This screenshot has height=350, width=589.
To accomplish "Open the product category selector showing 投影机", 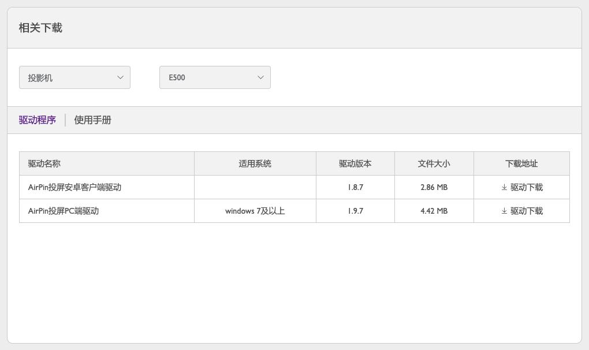I will 74,77.
